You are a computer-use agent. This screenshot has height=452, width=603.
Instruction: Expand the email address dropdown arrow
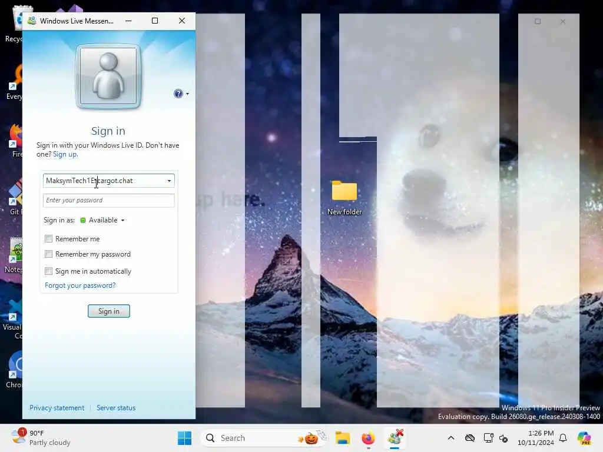[x=169, y=181]
